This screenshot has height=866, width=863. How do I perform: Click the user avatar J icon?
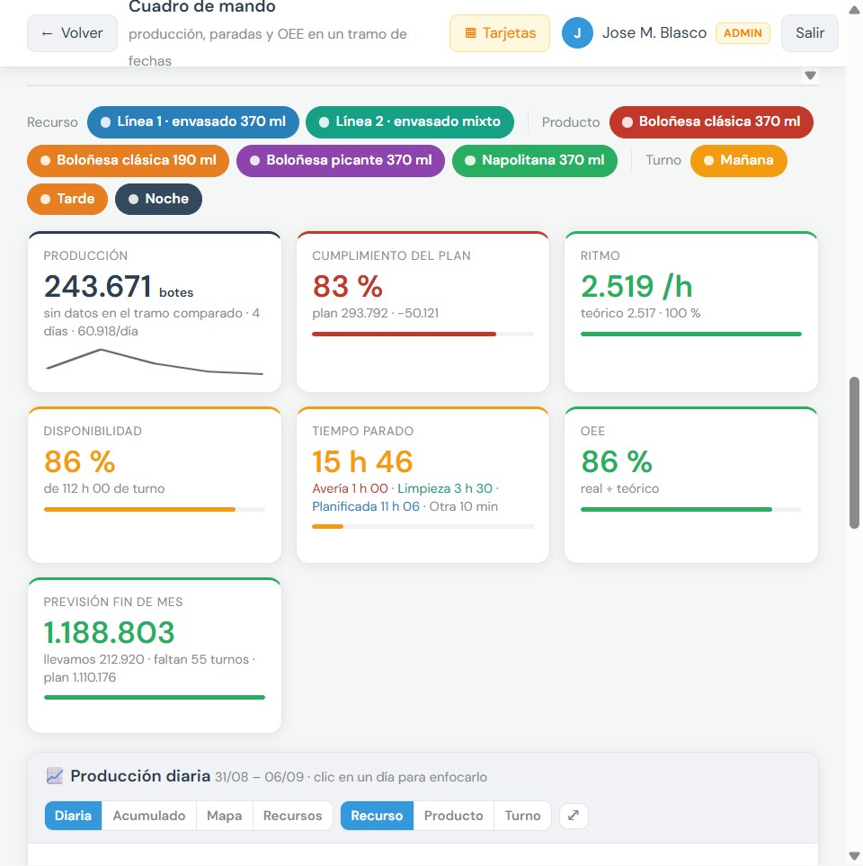coord(577,33)
